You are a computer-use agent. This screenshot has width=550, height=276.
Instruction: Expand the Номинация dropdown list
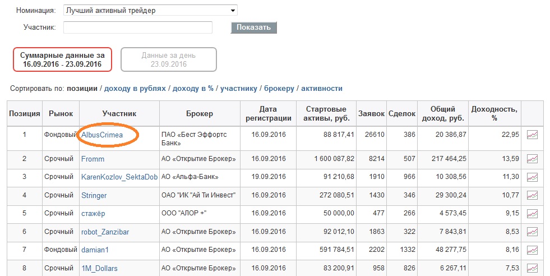(150, 11)
